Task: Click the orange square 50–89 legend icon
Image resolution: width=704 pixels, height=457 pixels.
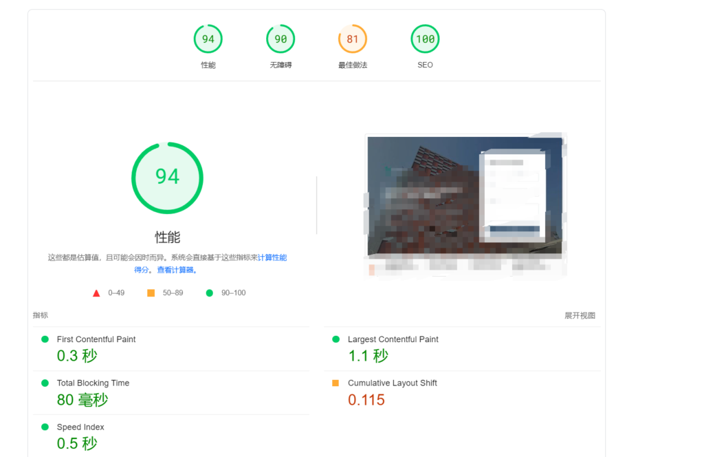Action: (151, 293)
